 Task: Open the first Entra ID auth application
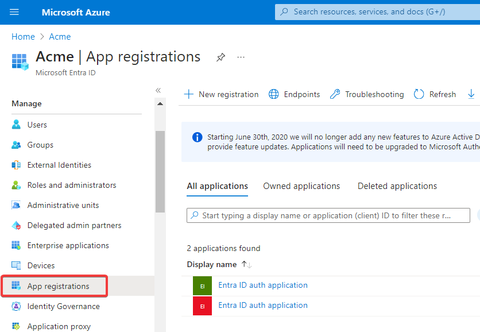click(263, 285)
